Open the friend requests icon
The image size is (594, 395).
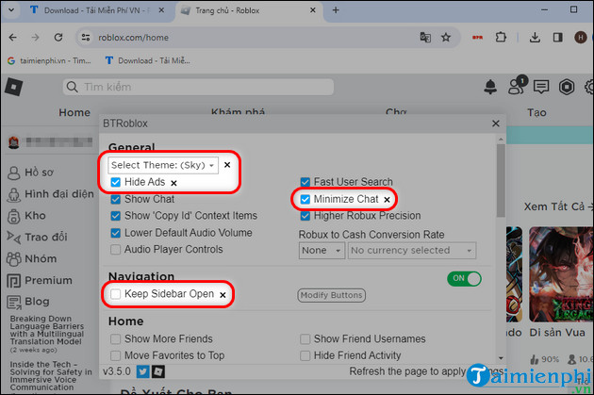click(517, 85)
